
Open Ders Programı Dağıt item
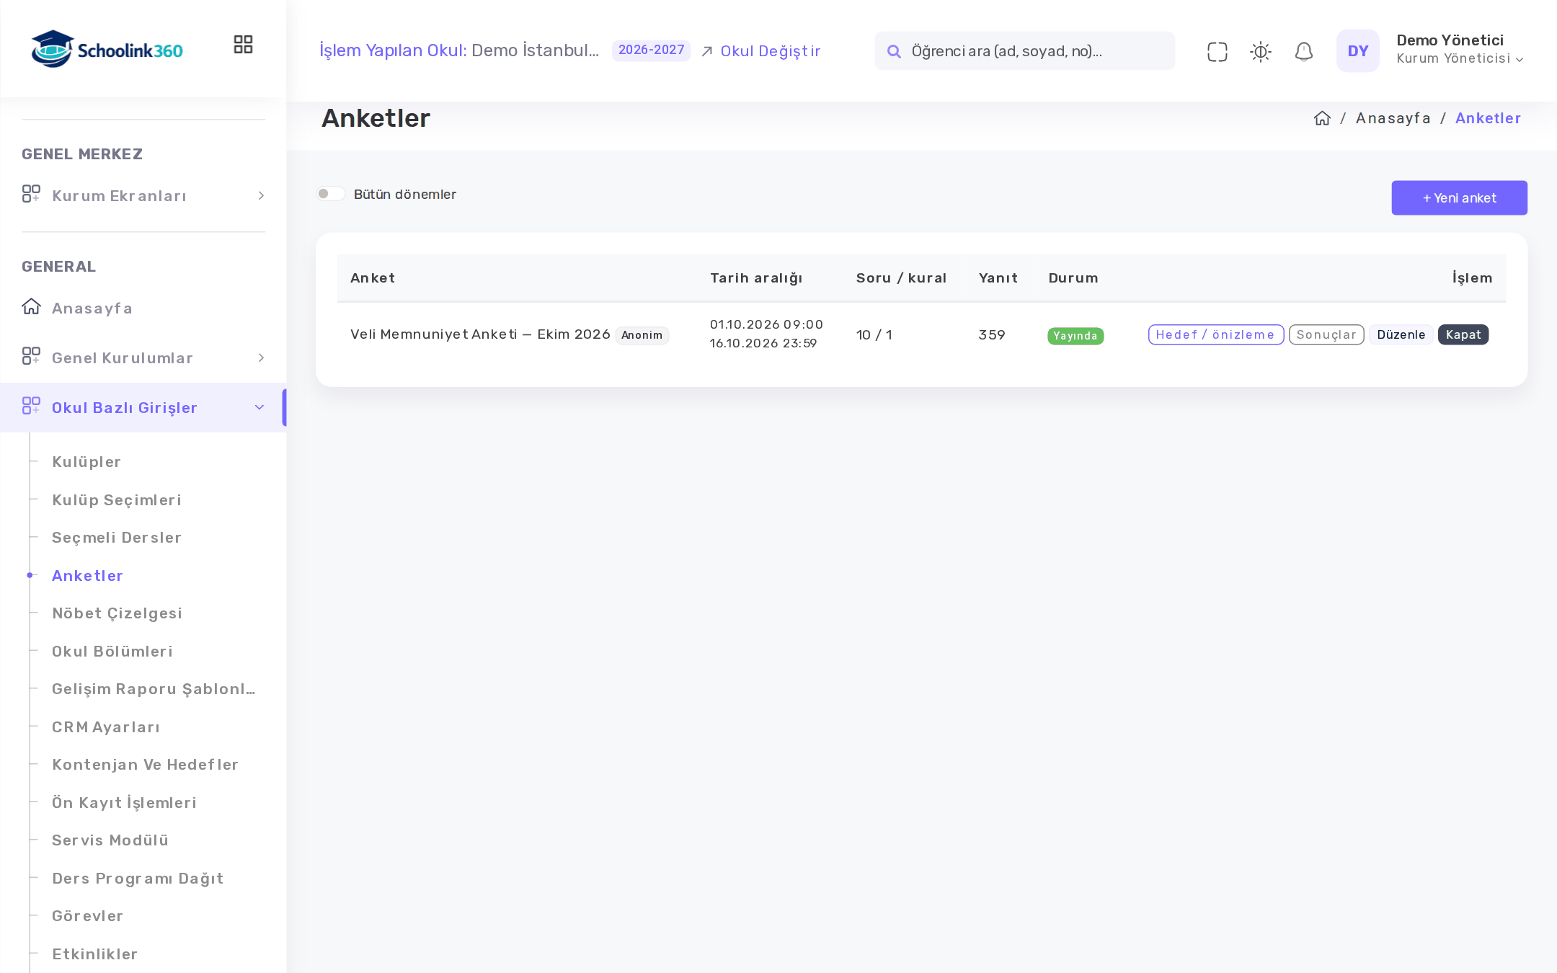pos(138,879)
